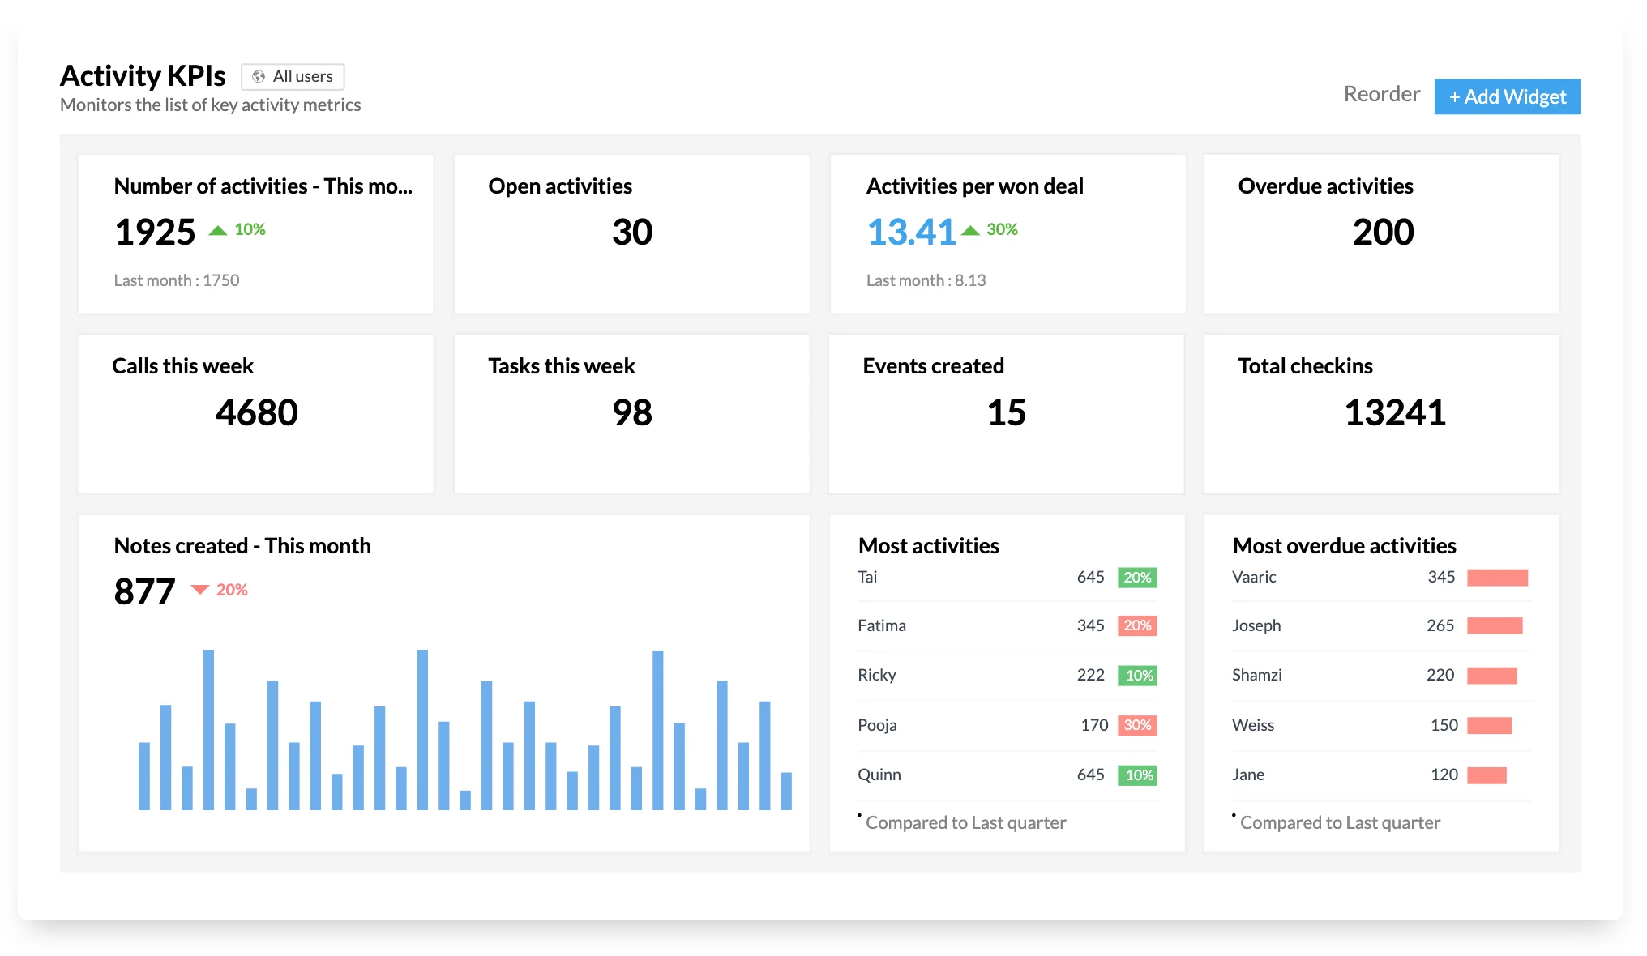
Task: Click the 20% red badge for Fatima
Action: [x=1137, y=625]
